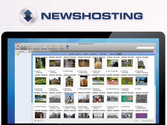Click the green checkmark select-all icon

35,121
